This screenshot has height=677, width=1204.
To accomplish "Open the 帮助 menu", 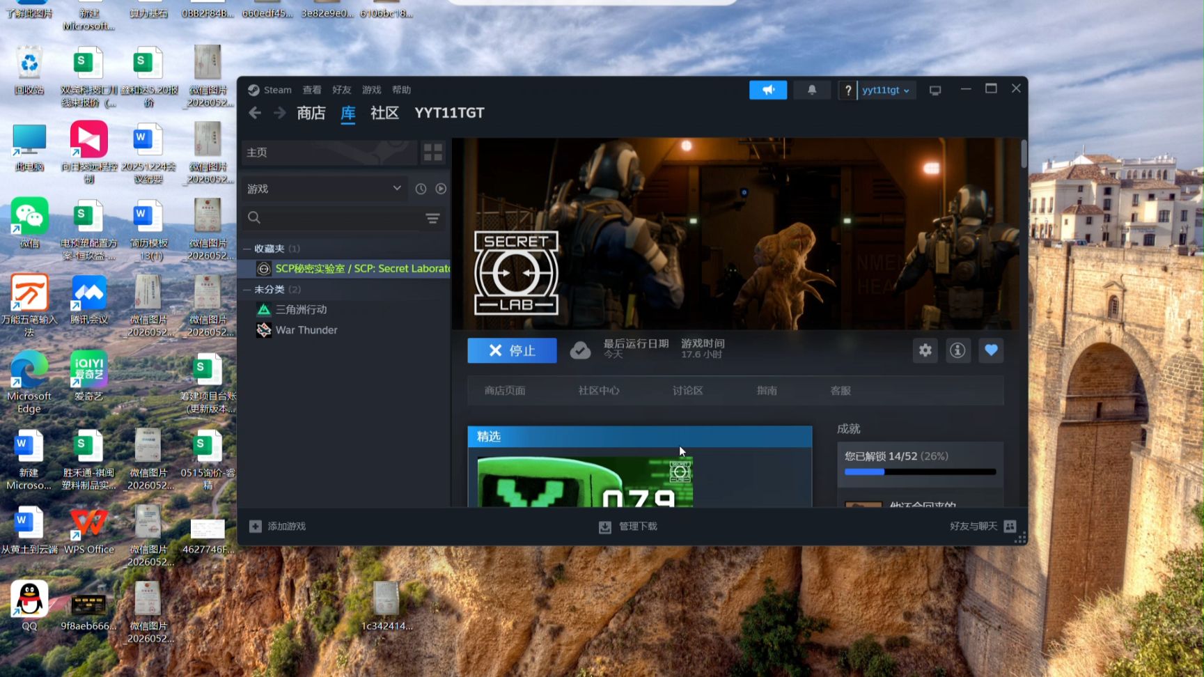I will tap(401, 90).
